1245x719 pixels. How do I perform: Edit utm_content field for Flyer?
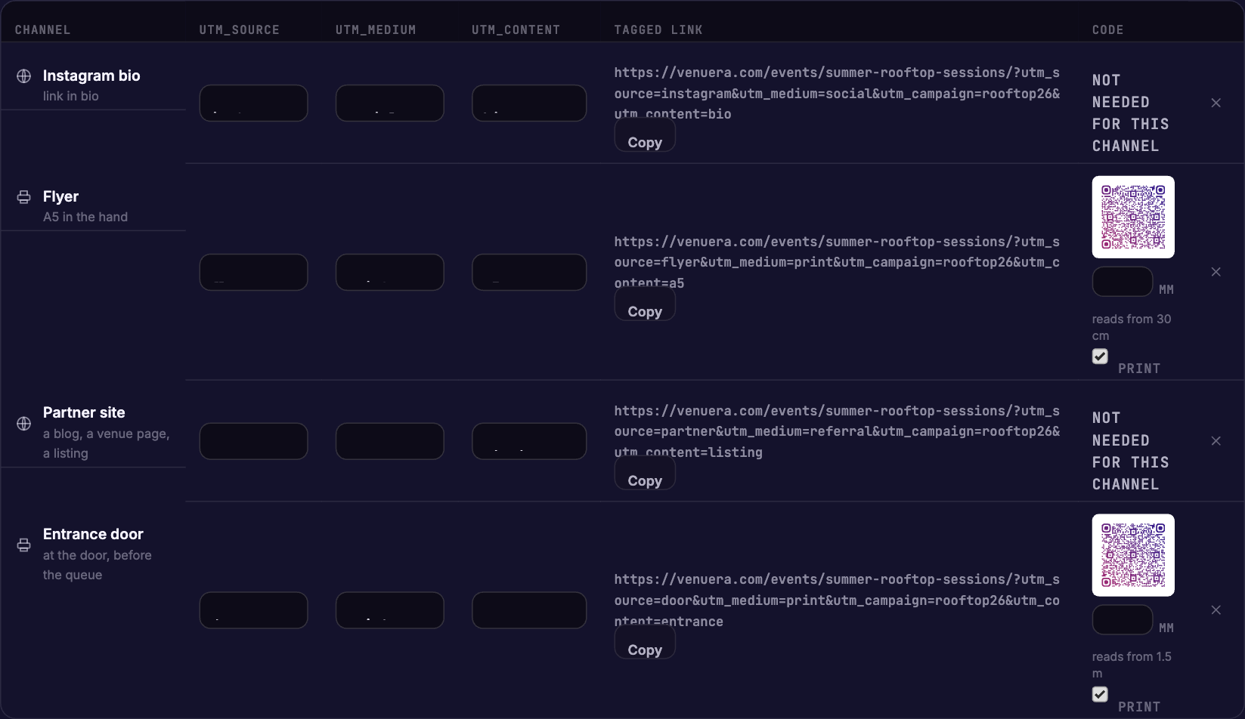pyautogui.click(x=529, y=272)
